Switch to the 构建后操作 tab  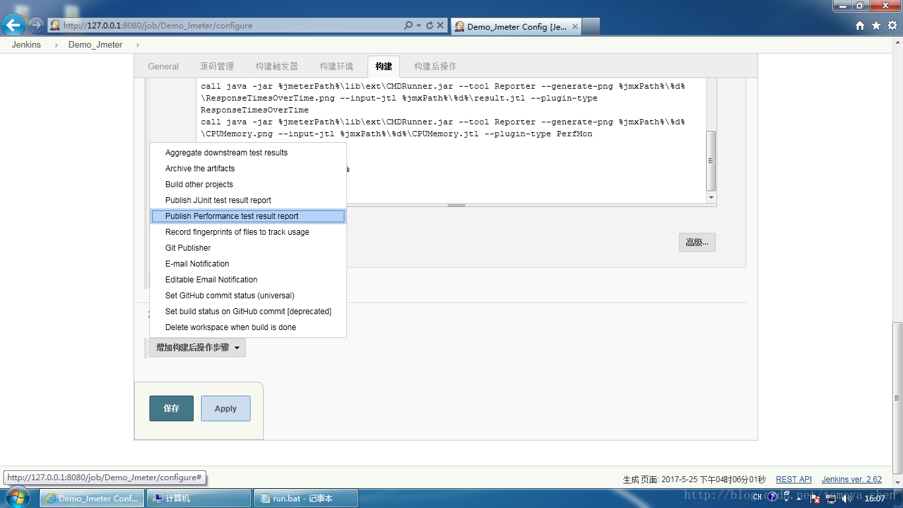click(435, 66)
